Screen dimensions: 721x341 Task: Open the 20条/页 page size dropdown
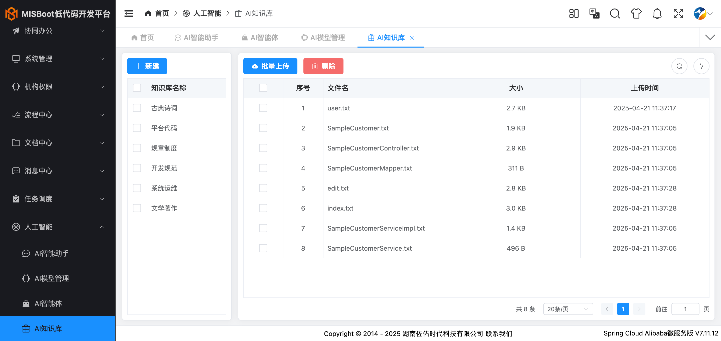(x=568, y=309)
